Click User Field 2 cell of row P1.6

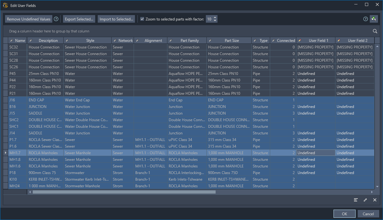click(355, 146)
